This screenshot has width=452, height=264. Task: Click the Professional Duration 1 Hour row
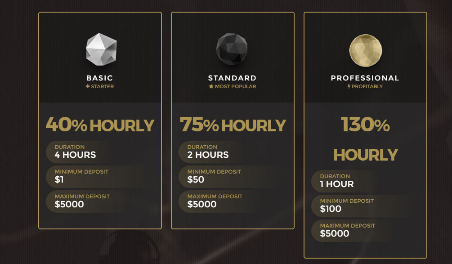[366, 181]
